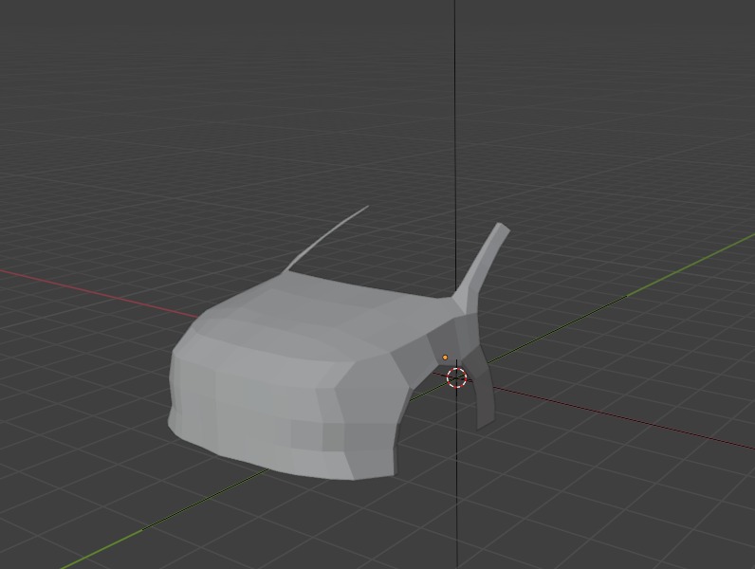The height and width of the screenshot is (569, 755).
Task: Click the orange object origin dot
Action: coord(445,358)
